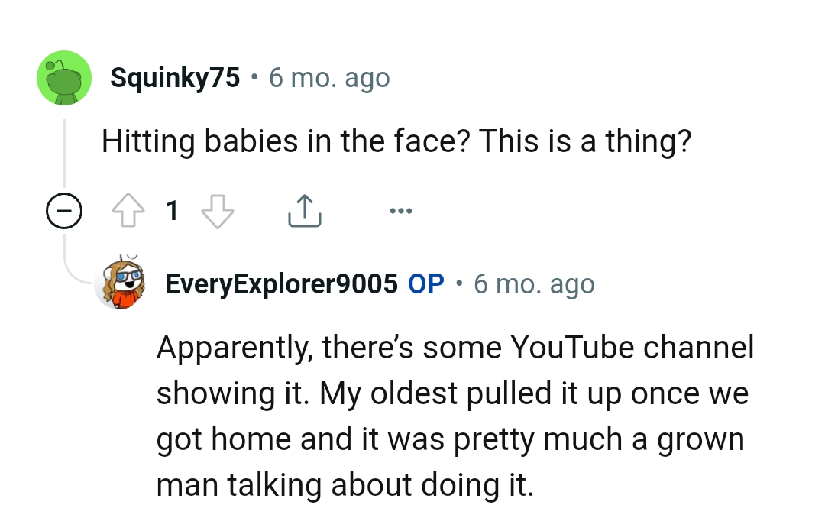Share Squinky75's comment

point(304,211)
